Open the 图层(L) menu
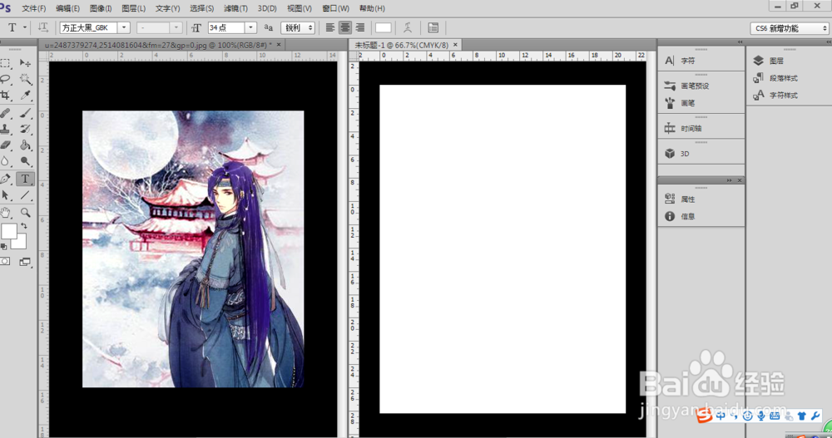The image size is (832, 438). tap(133, 8)
